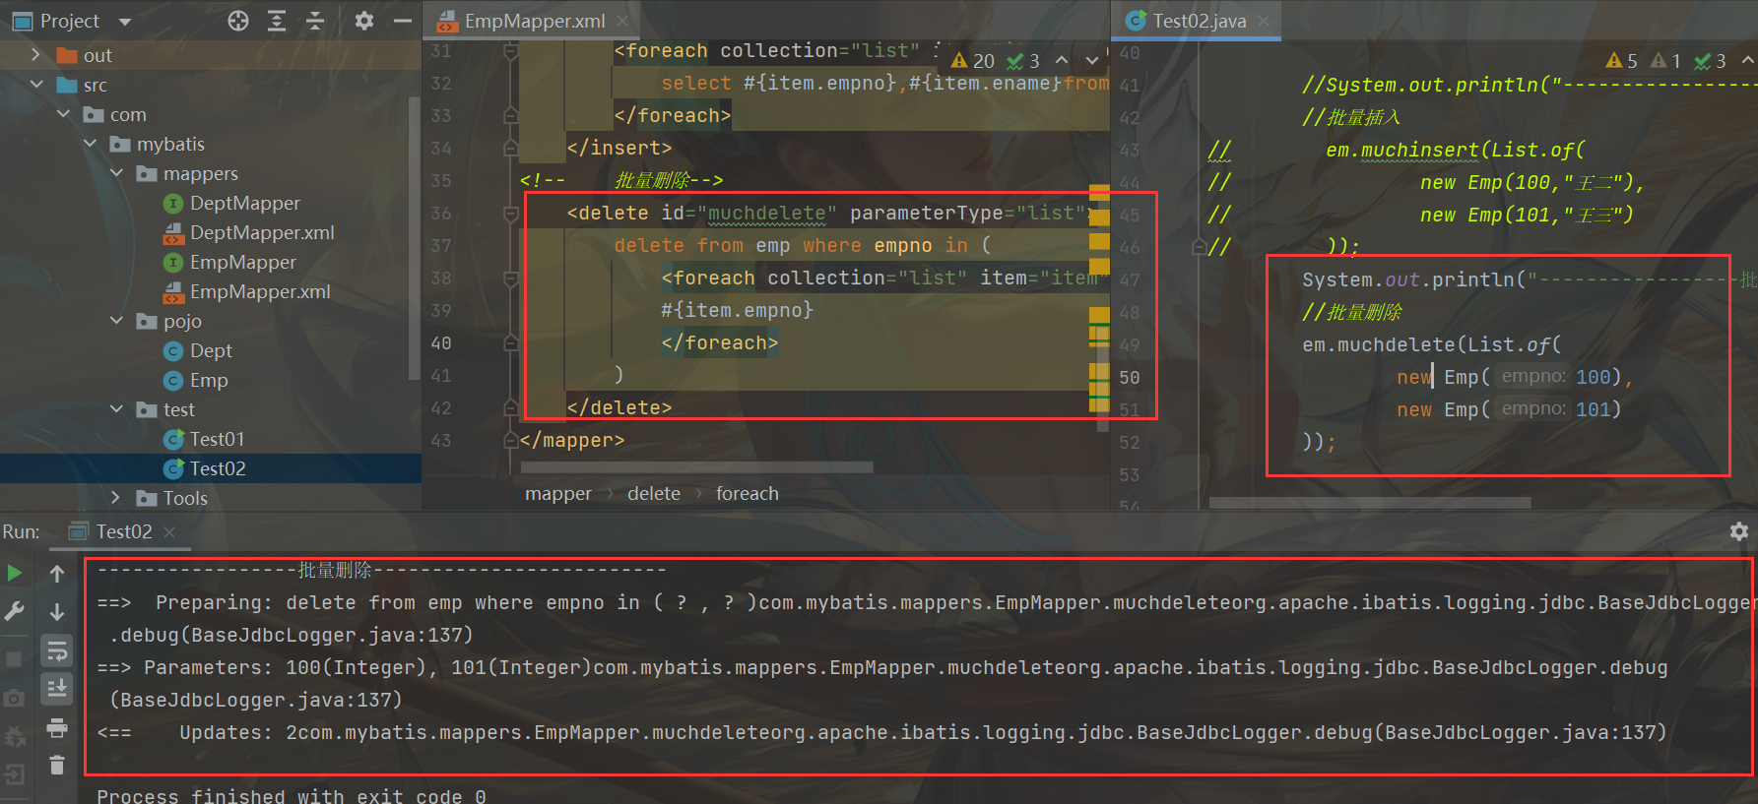Screen dimensions: 1758x804
Task: Collapse the com package
Action: [x=63, y=114]
